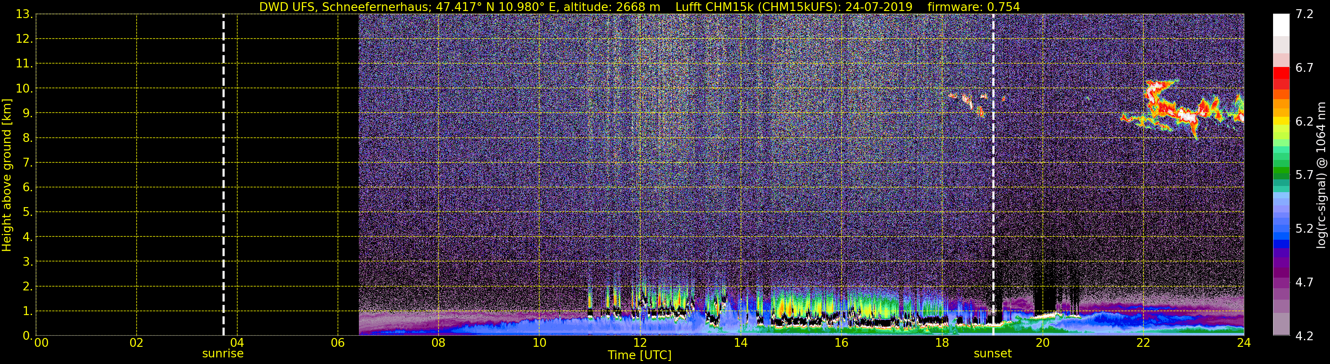This screenshot has height=364, width=1330.
Task: Click the colorbar value 4.2
Action: coord(1304,336)
